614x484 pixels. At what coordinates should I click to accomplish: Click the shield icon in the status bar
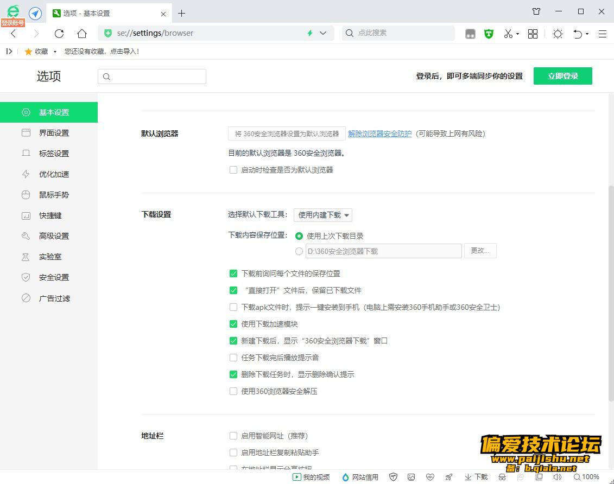[x=393, y=477]
